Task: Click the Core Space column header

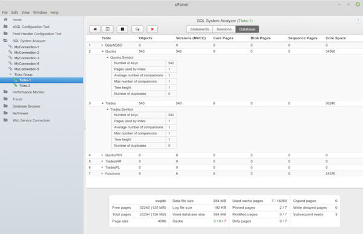Action: coord(336,38)
